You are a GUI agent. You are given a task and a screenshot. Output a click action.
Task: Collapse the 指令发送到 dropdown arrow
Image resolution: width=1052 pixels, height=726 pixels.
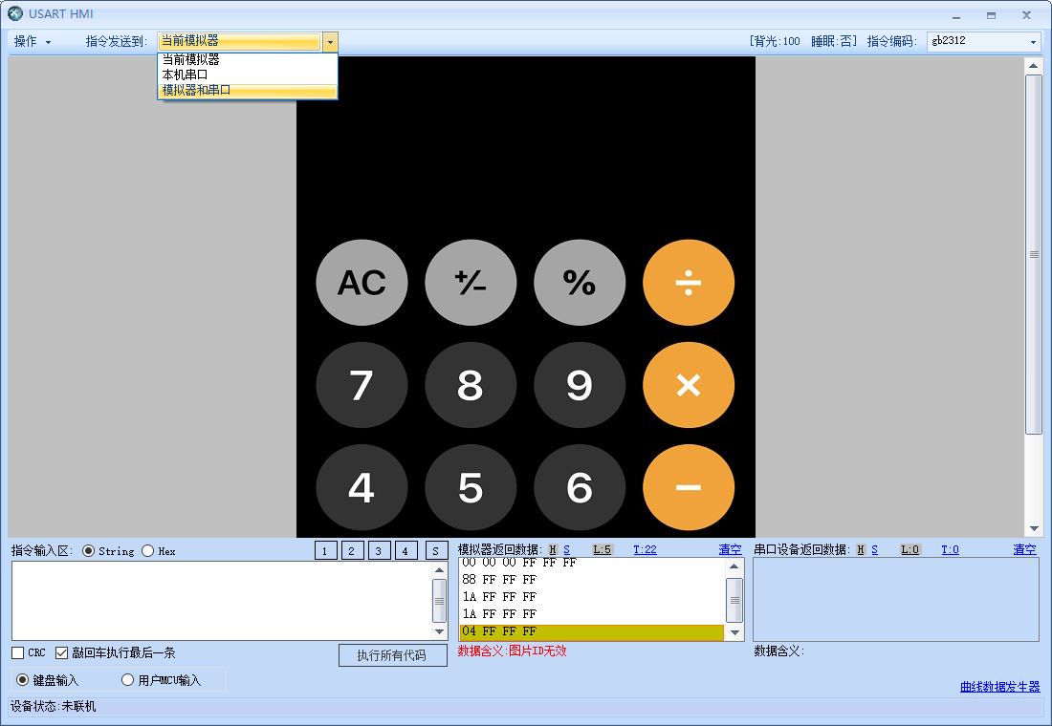(x=330, y=42)
